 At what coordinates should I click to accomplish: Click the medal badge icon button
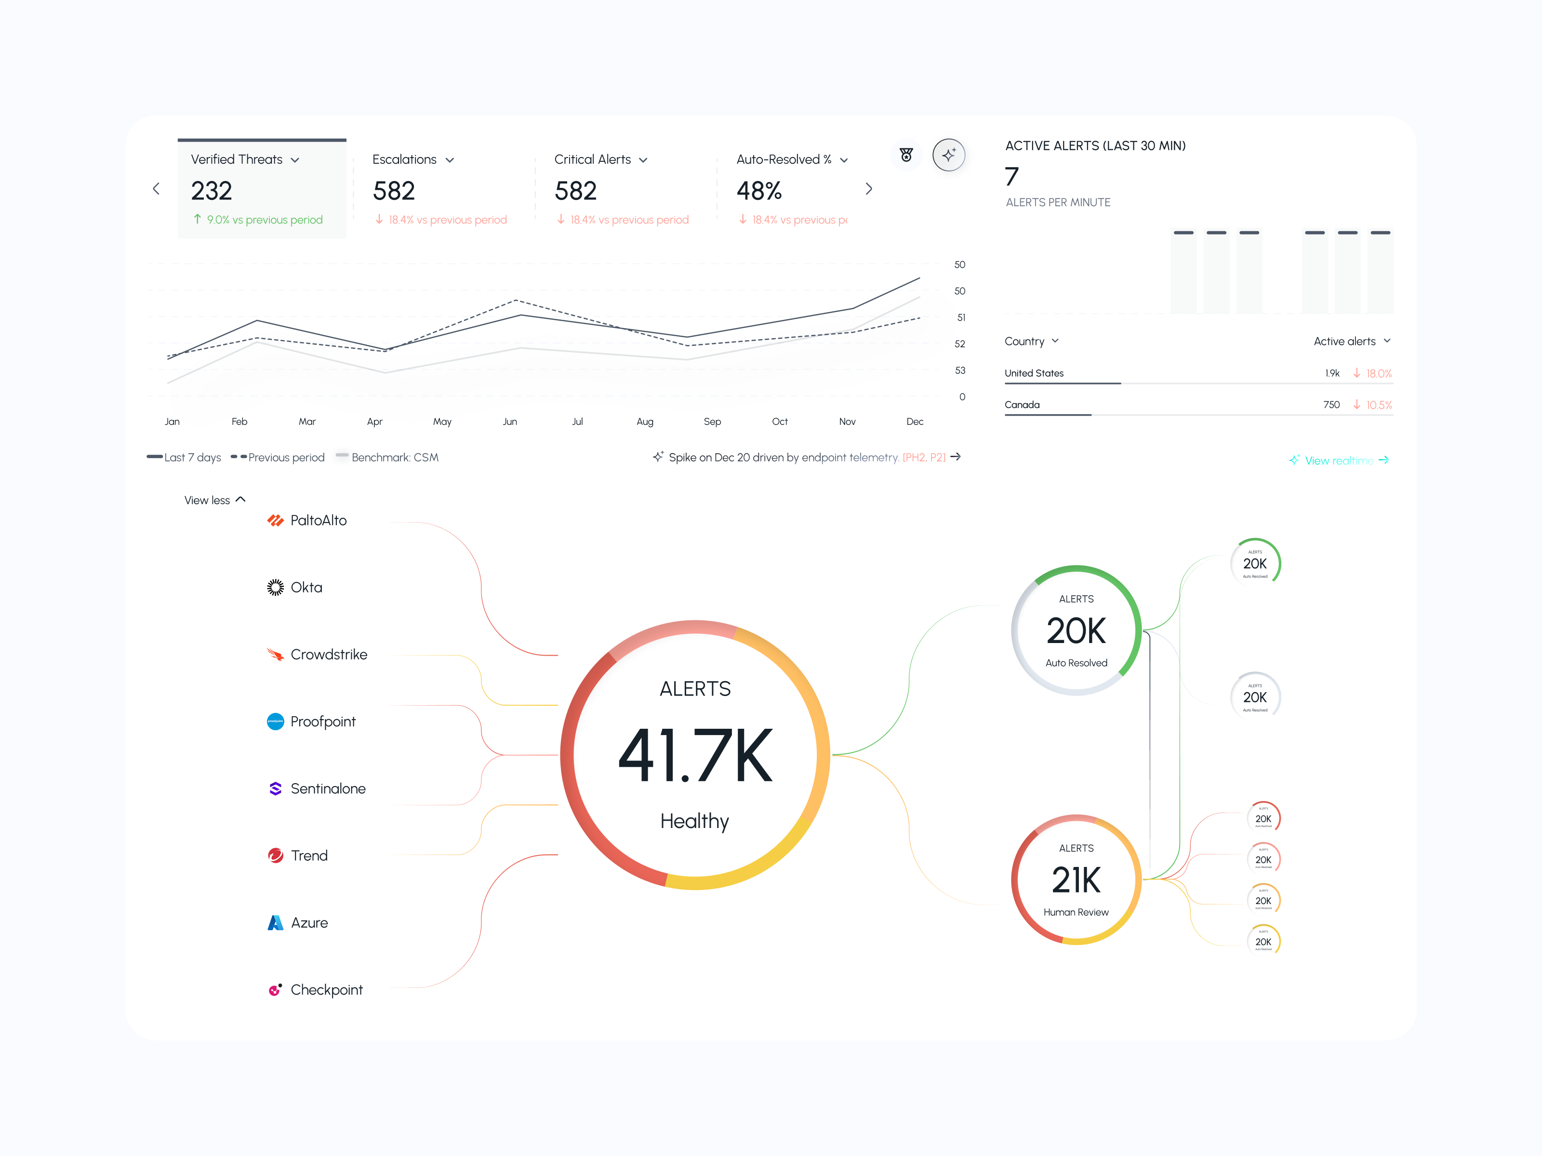(x=905, y=155)
